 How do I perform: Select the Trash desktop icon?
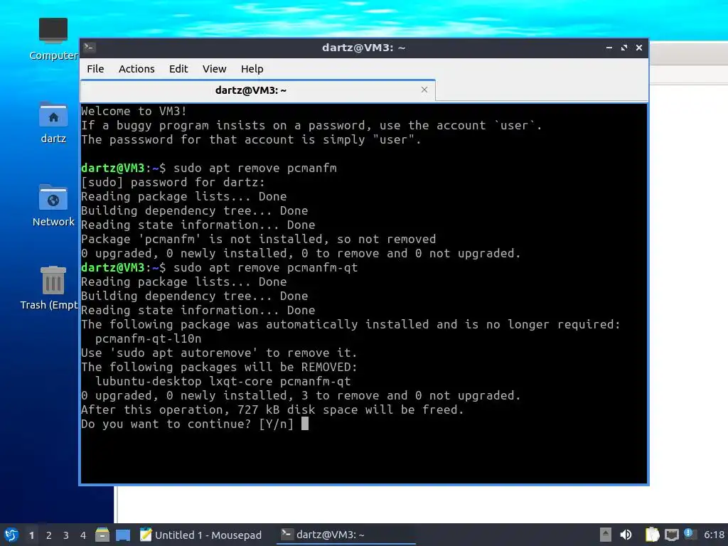tap(49, 288)
